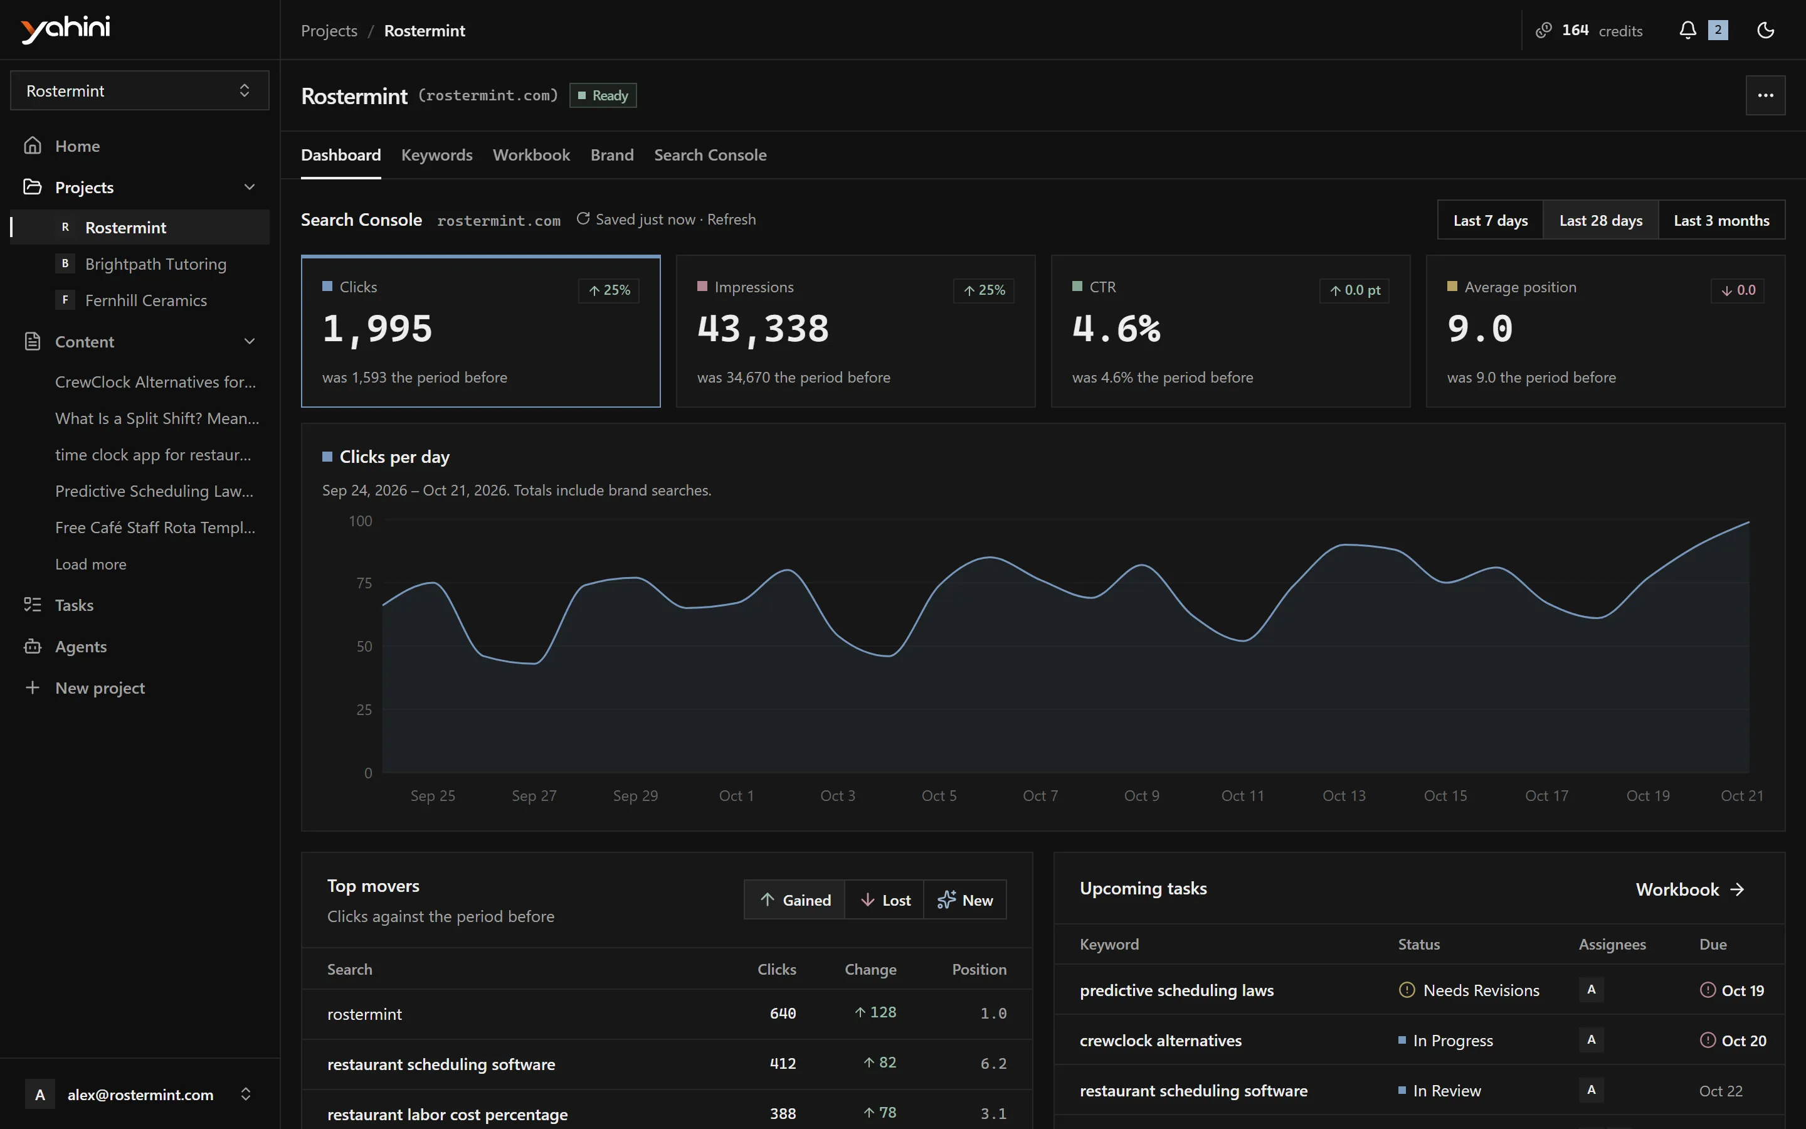Click the plus icon for New project
1806x1129 pixels.
coord(32,687)
